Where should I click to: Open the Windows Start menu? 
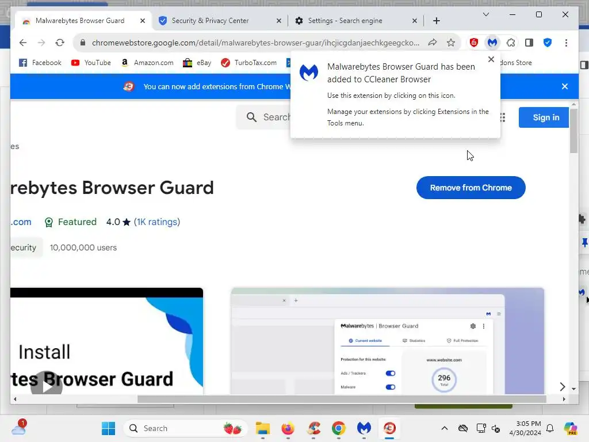[109, 428]
